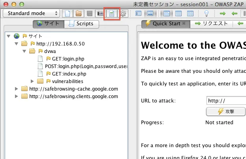Image resolution: width=246 pixels, height=159 pixels.
Task: Click the first layout icon after the gear
Action: pyautogui.click(x=138, y=13)
